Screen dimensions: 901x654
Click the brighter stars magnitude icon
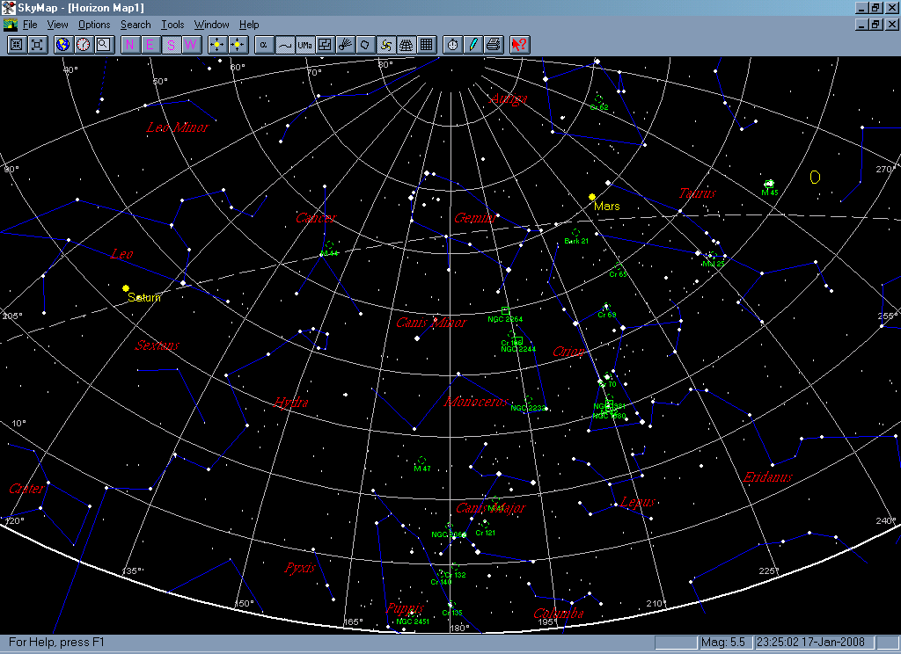coord(217,45)
